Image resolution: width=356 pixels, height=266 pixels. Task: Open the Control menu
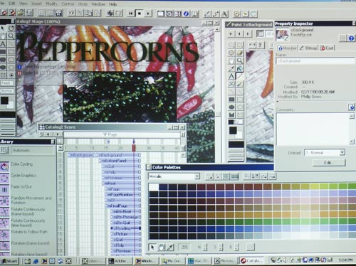[x=68, y=4]
